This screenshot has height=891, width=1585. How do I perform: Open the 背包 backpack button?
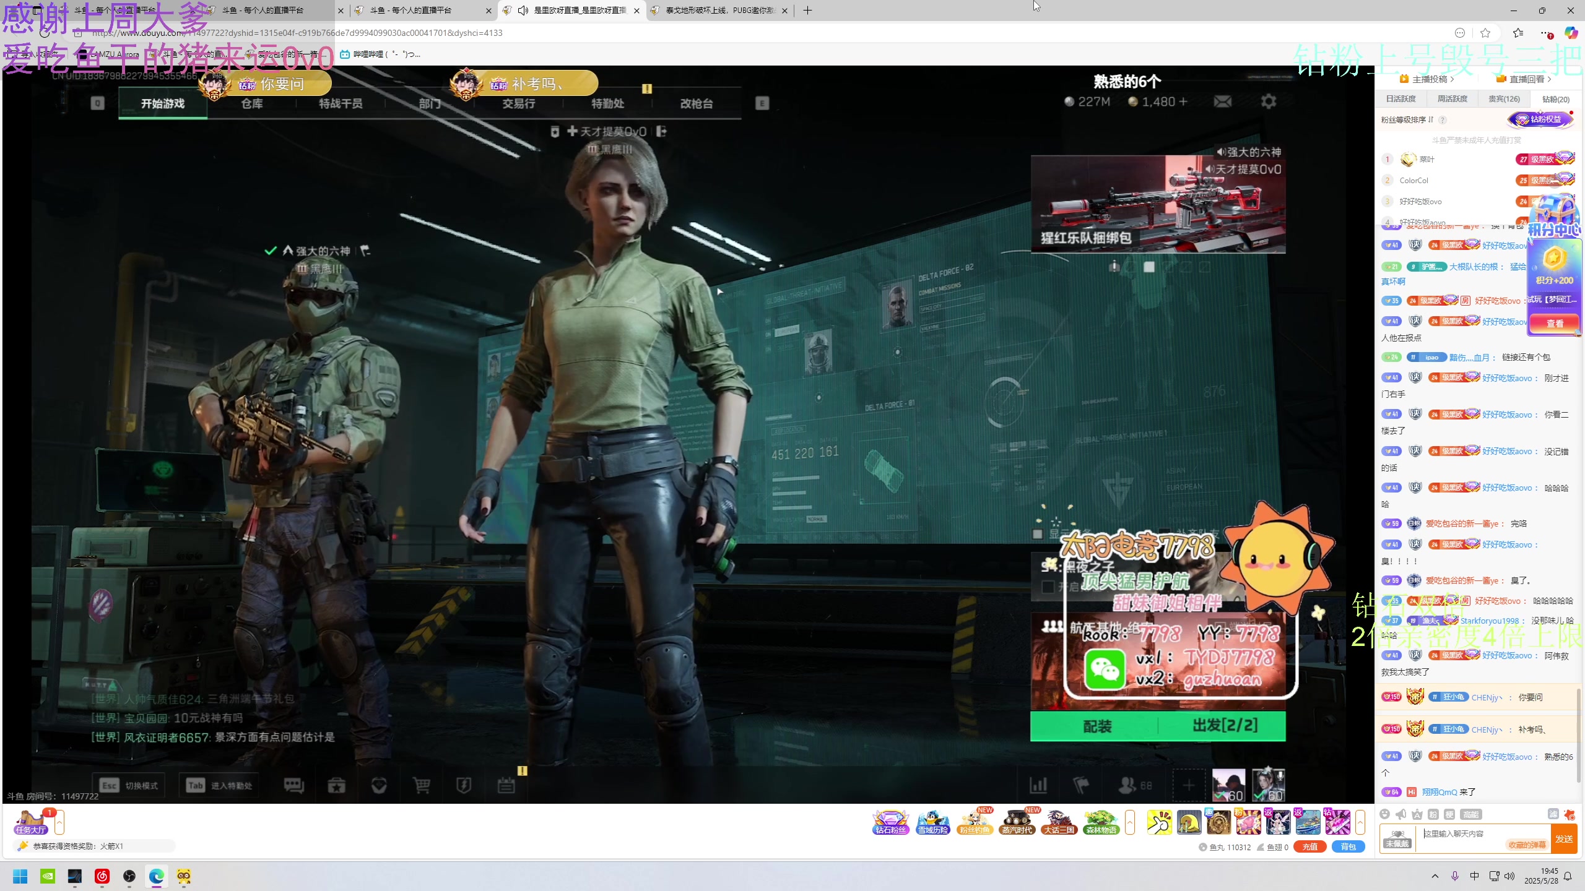(x=1348, y=847)
